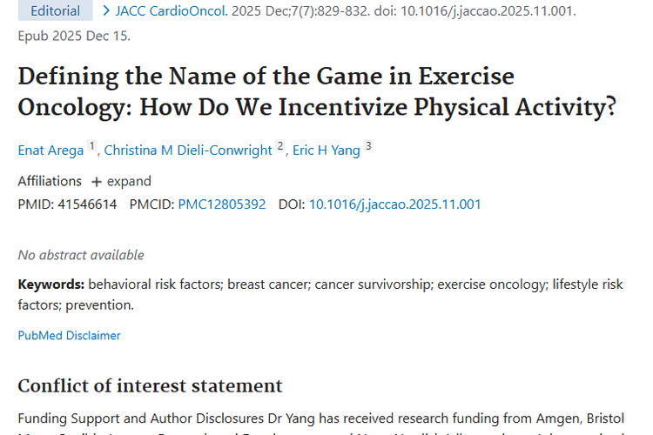Viewport: 653px width, 435px height.
Task: Open affiliation superscript 1 after Enat Arega
Action: [x=91, y=147]
